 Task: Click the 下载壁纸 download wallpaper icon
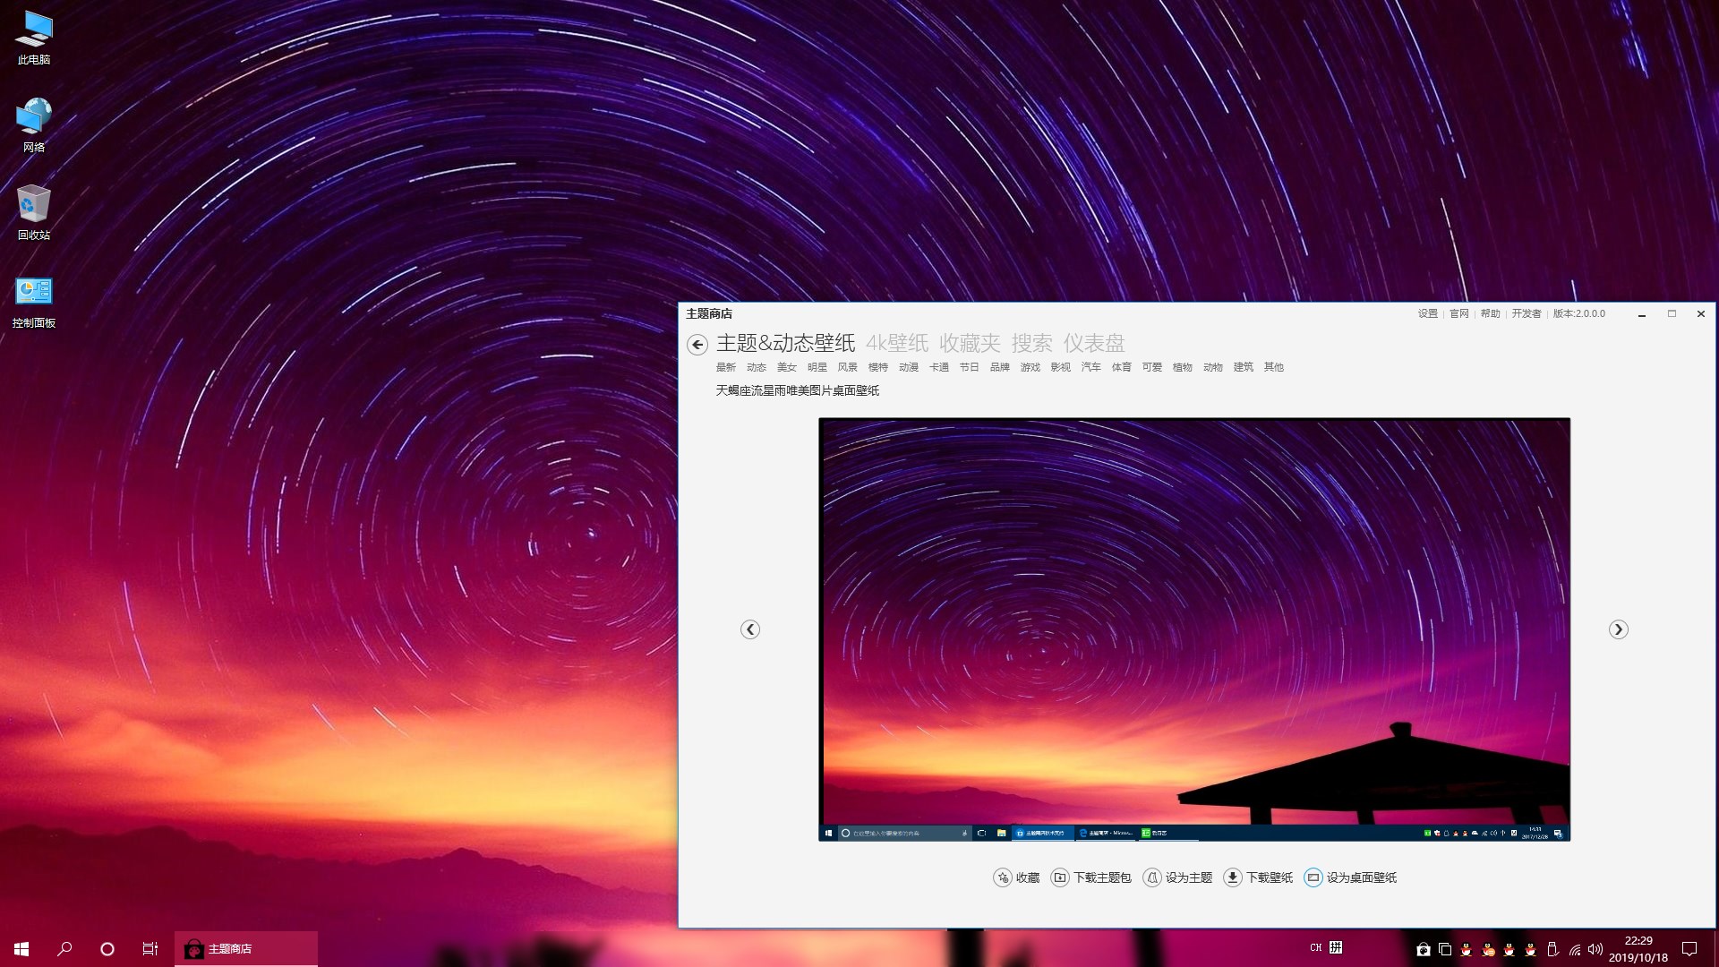[1233, 877]
